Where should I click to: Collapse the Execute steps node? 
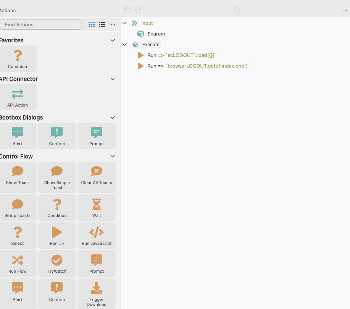tap(124, 45)
